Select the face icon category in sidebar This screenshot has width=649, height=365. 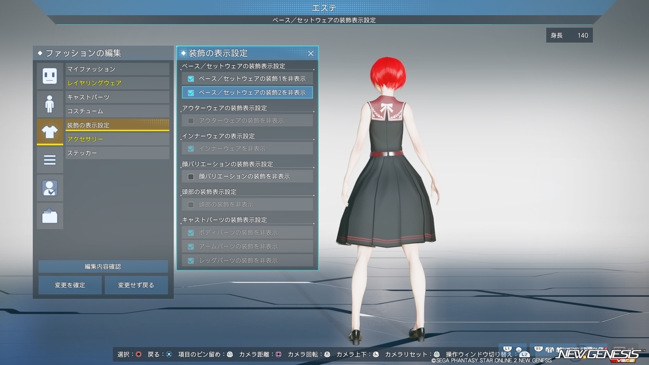(50, 76)
